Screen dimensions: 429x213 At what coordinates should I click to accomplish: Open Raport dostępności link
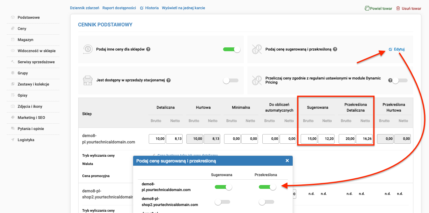point(119,8)
